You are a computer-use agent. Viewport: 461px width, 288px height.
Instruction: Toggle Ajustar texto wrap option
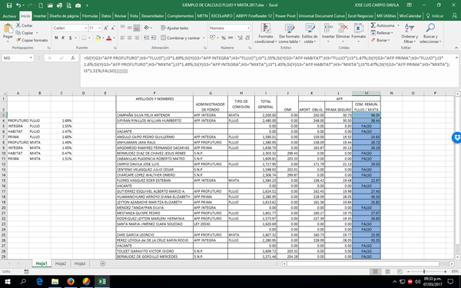click(174, 28)
